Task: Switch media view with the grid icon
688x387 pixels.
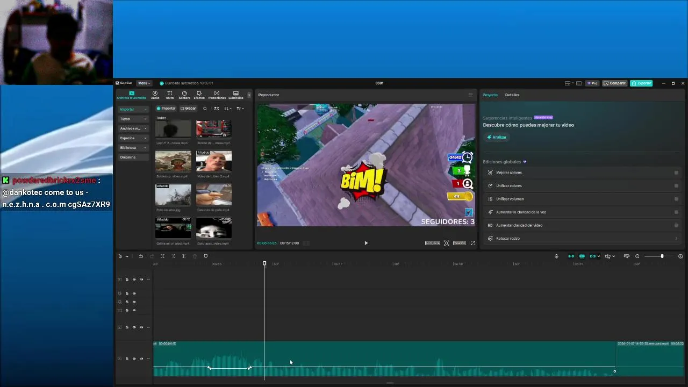Action: (217, 109)
